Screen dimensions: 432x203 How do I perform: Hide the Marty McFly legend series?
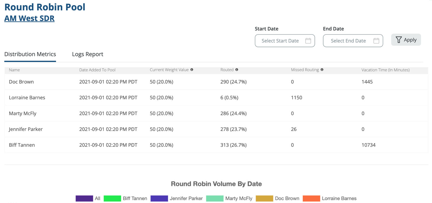(x=215, y=198)
